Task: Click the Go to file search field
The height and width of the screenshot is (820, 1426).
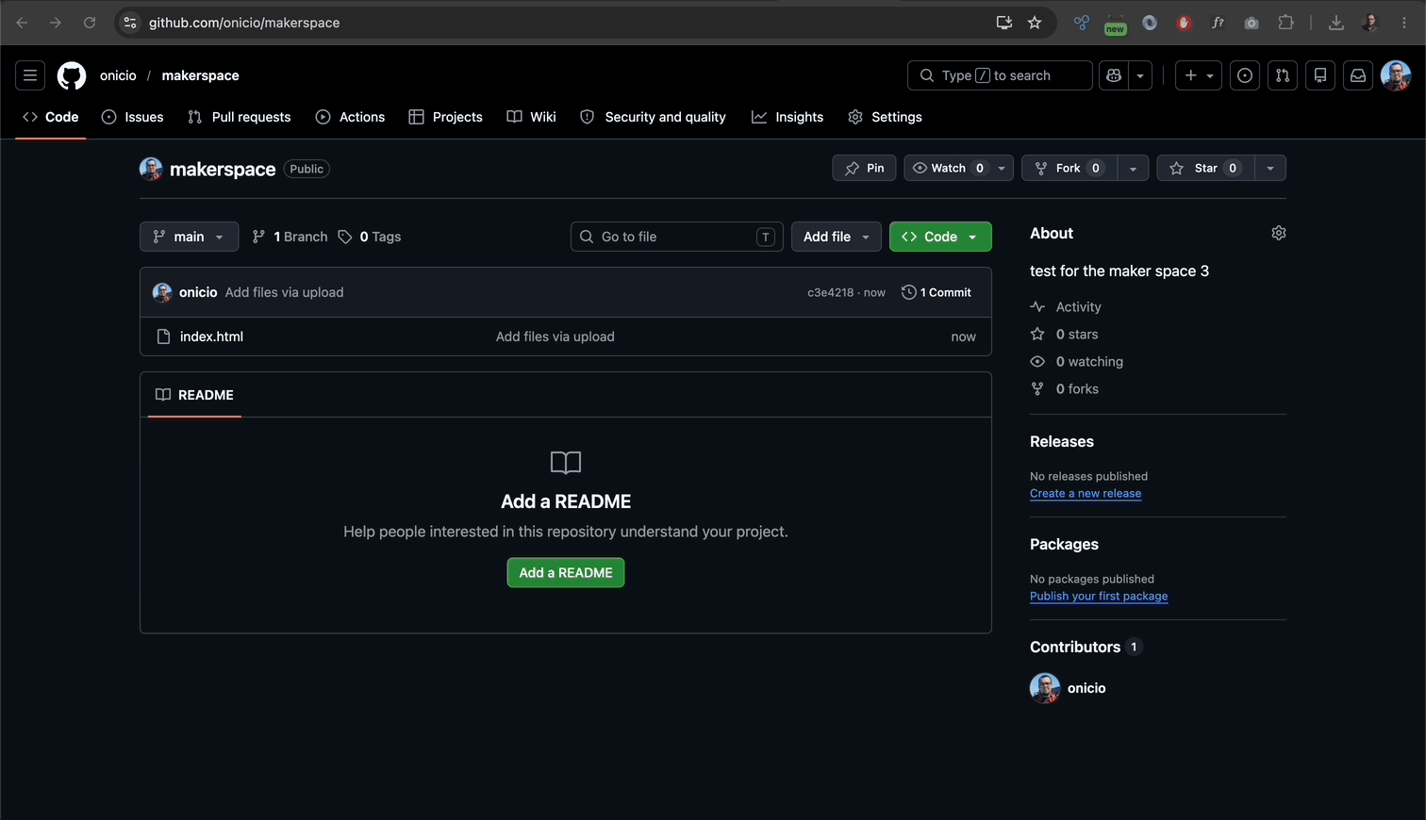Action: 676,237
